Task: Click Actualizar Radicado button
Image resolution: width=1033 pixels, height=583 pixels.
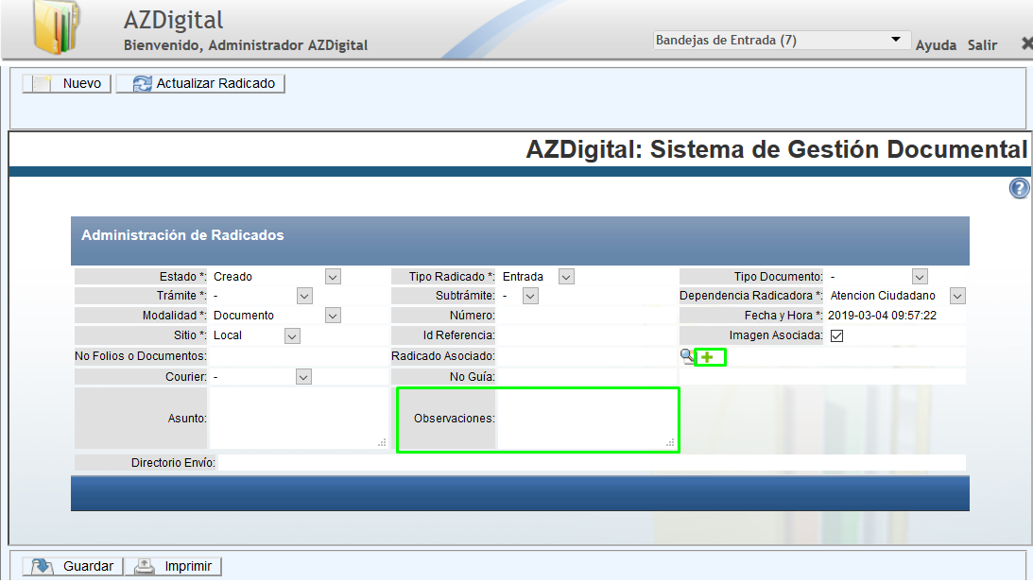Action: pos(200,84)
